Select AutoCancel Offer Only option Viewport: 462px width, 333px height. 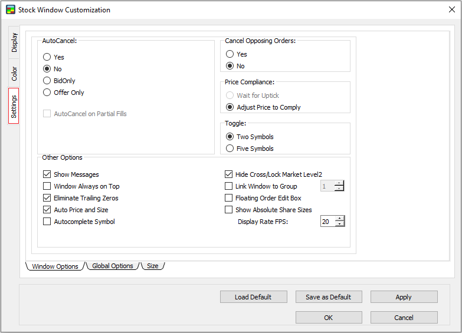pyautogui.click(x=47, y=93)
